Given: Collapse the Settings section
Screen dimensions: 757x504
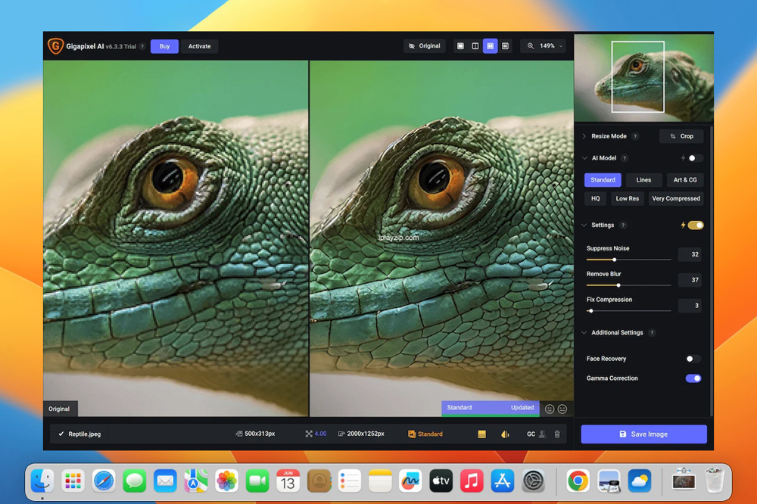Looking at the screenshot, I should coord(584,225).
